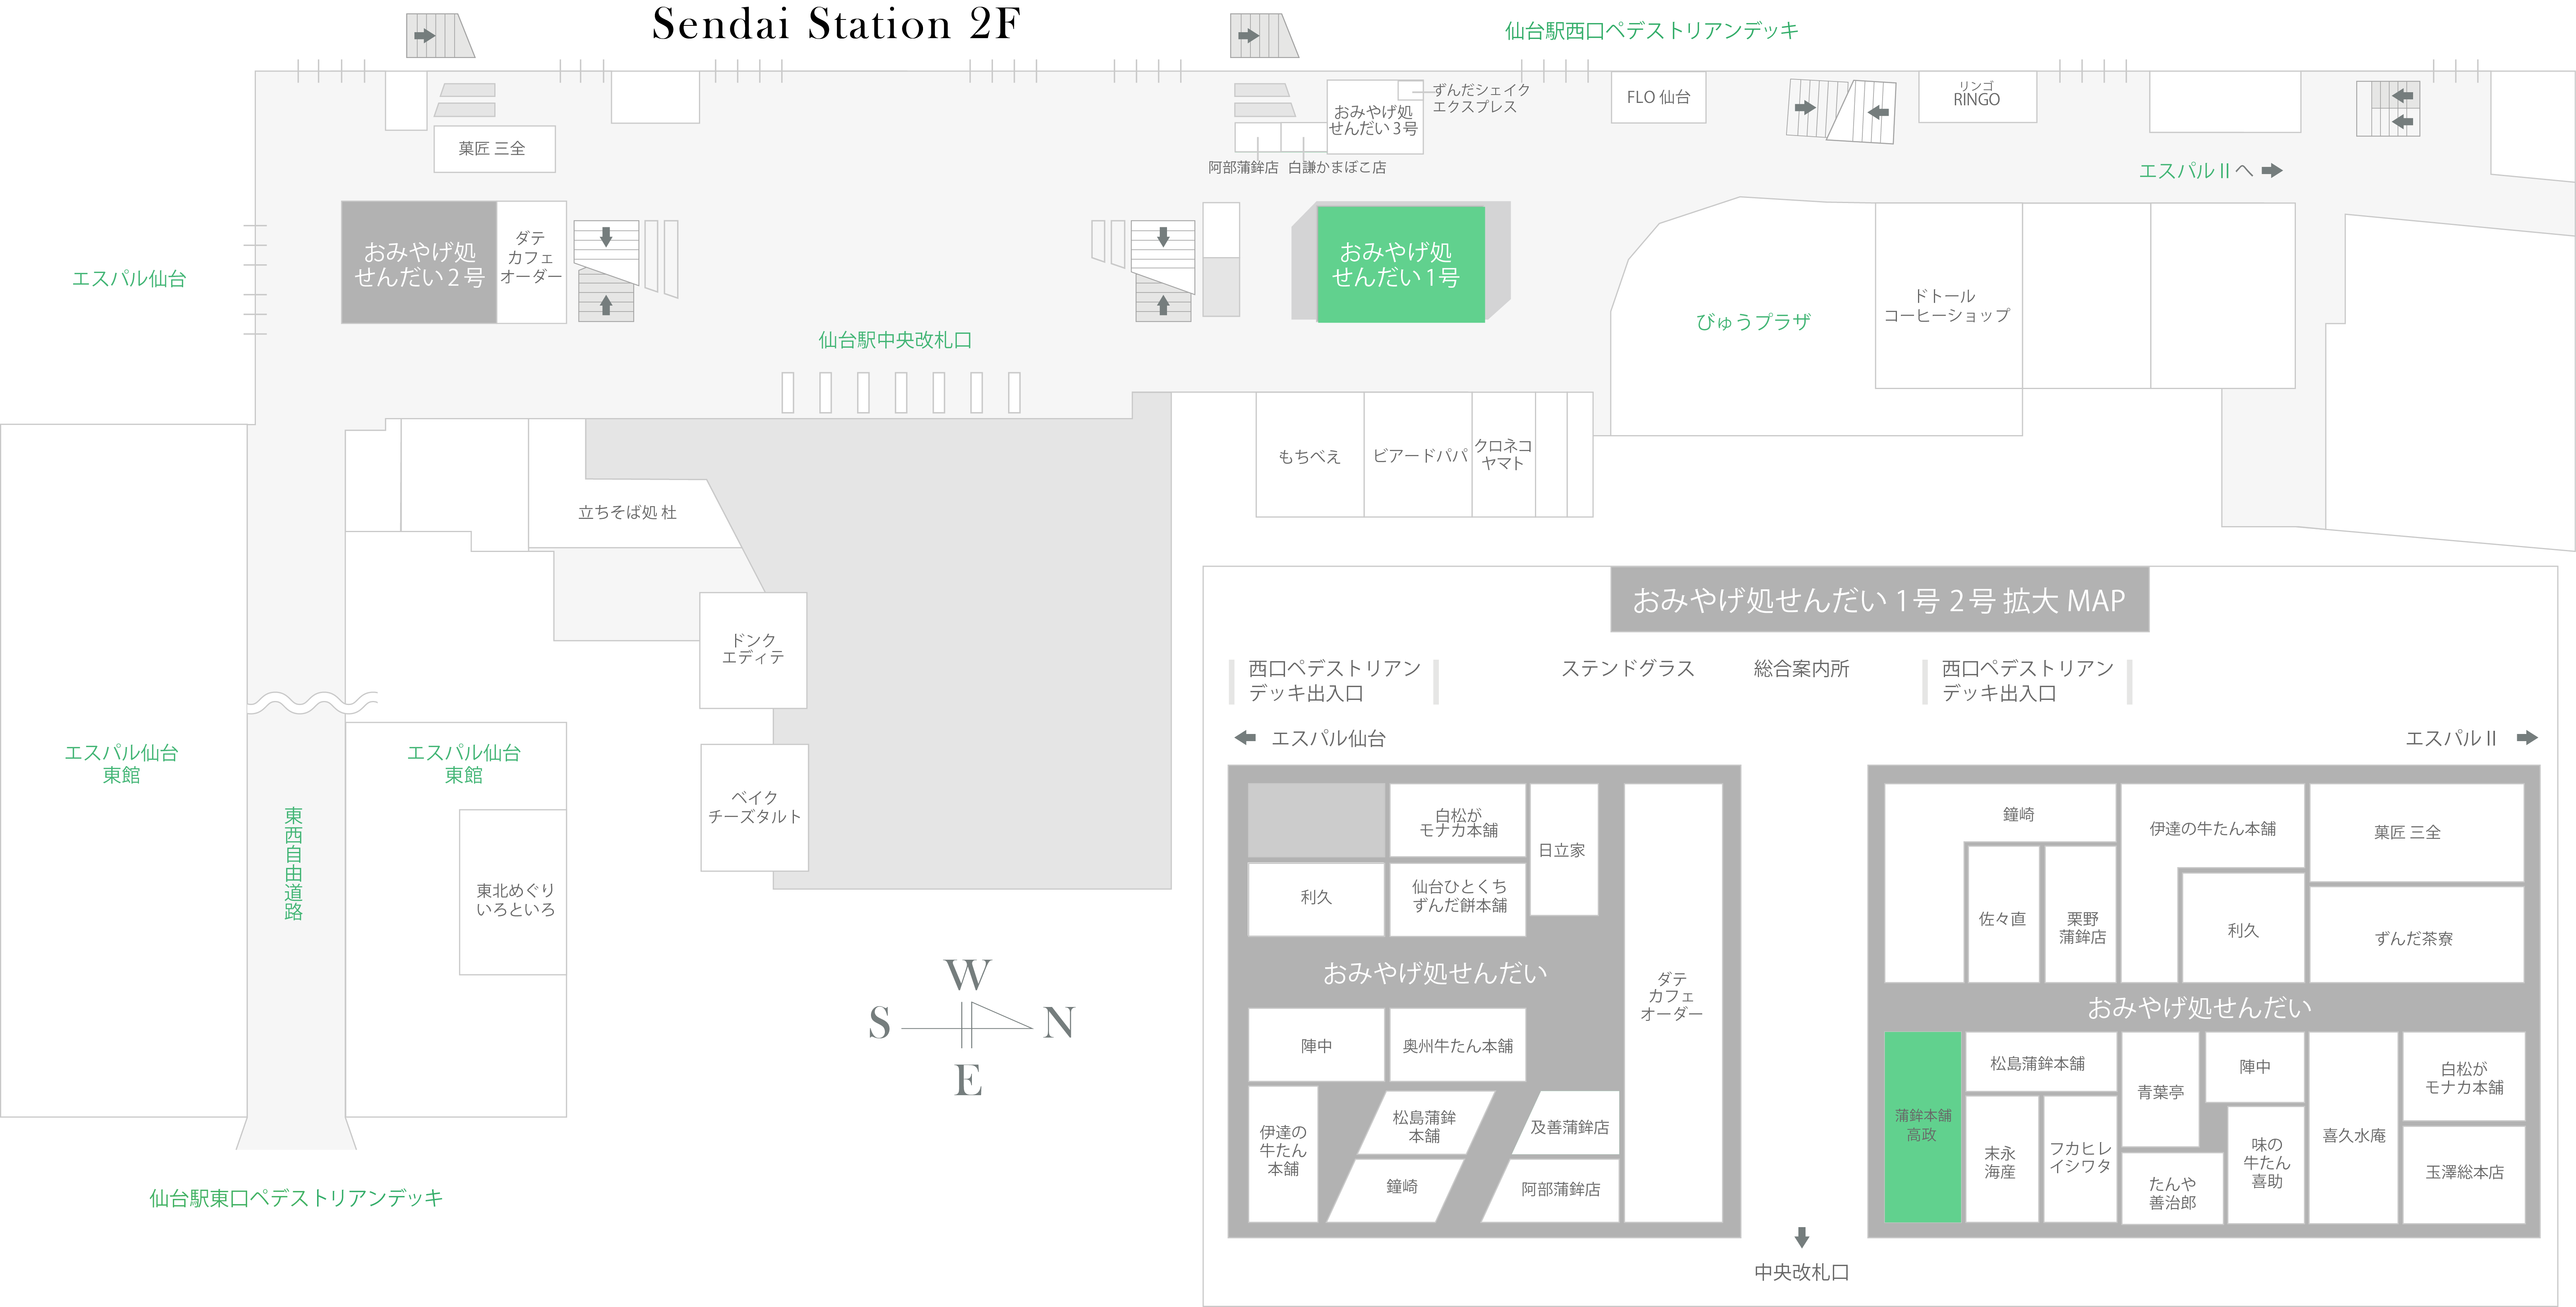The image size is (2576, 1307).
Task: Click the ずんだシェイクエクスプレス label
Action: (x=1481, y=98)
